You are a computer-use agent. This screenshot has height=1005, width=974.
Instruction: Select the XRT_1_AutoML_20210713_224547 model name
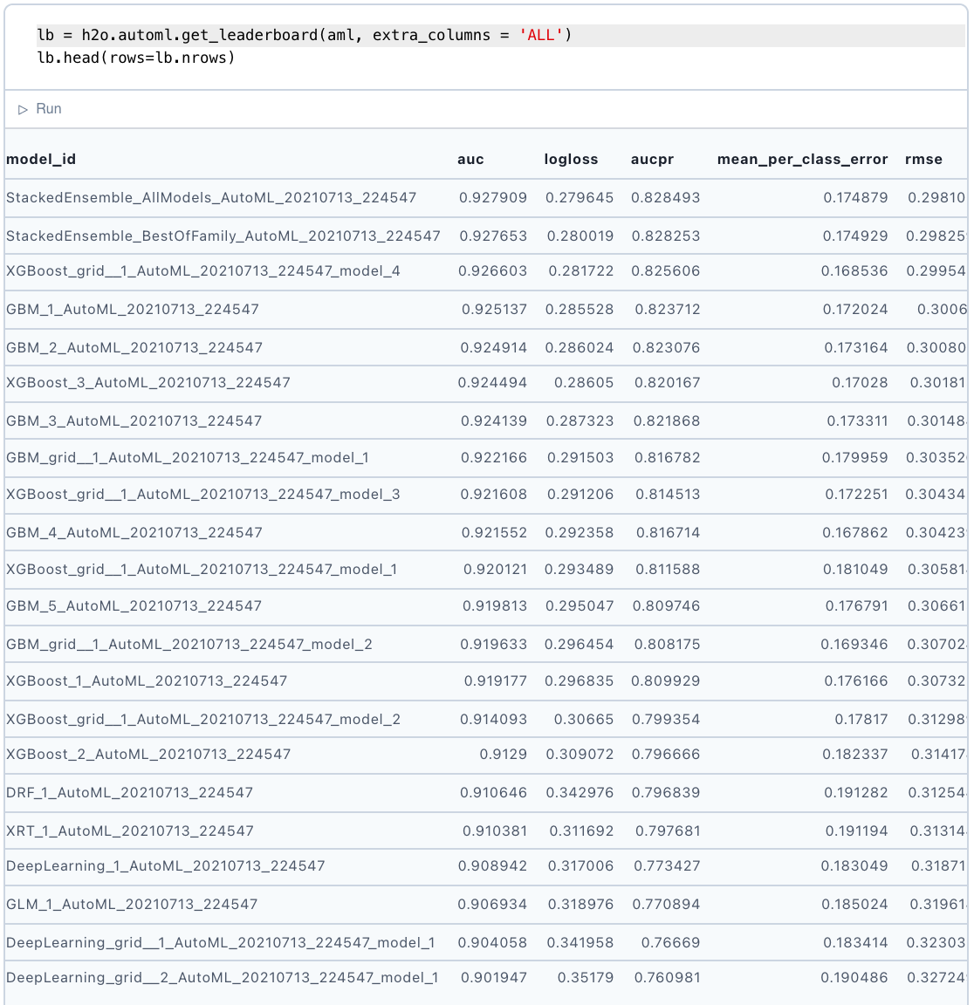tap(130, 831)
